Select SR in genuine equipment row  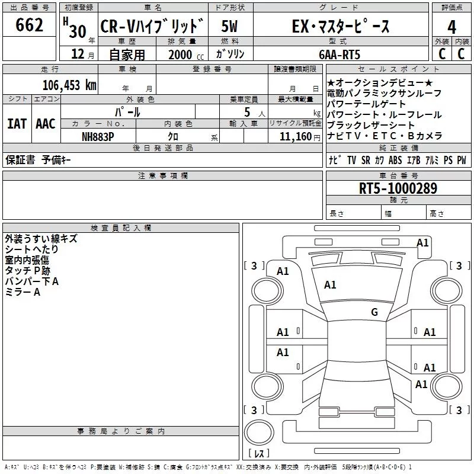click(x=366, y=160)
